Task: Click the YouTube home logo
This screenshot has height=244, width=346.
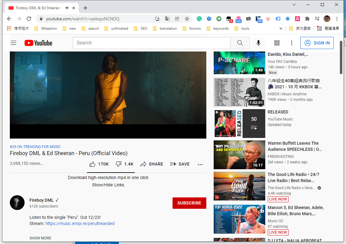Action: point(38,43)
